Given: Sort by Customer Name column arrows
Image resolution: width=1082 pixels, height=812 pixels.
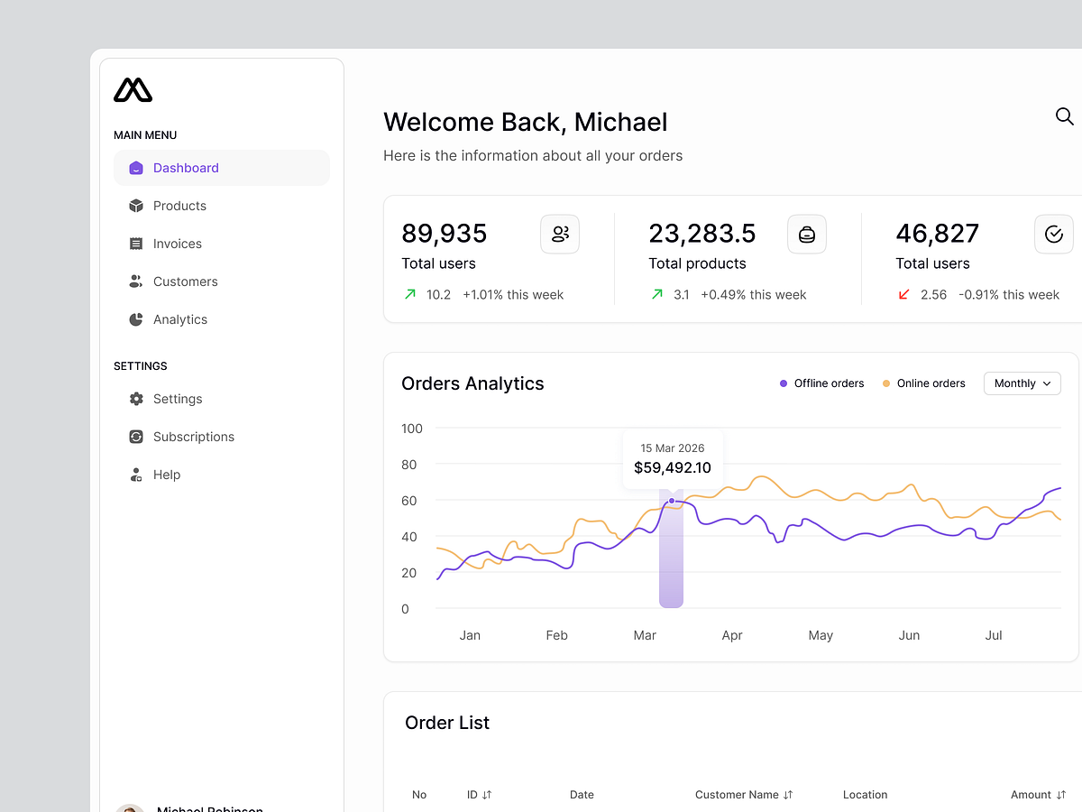Looking at the screenshot, I should coord(788,795).
